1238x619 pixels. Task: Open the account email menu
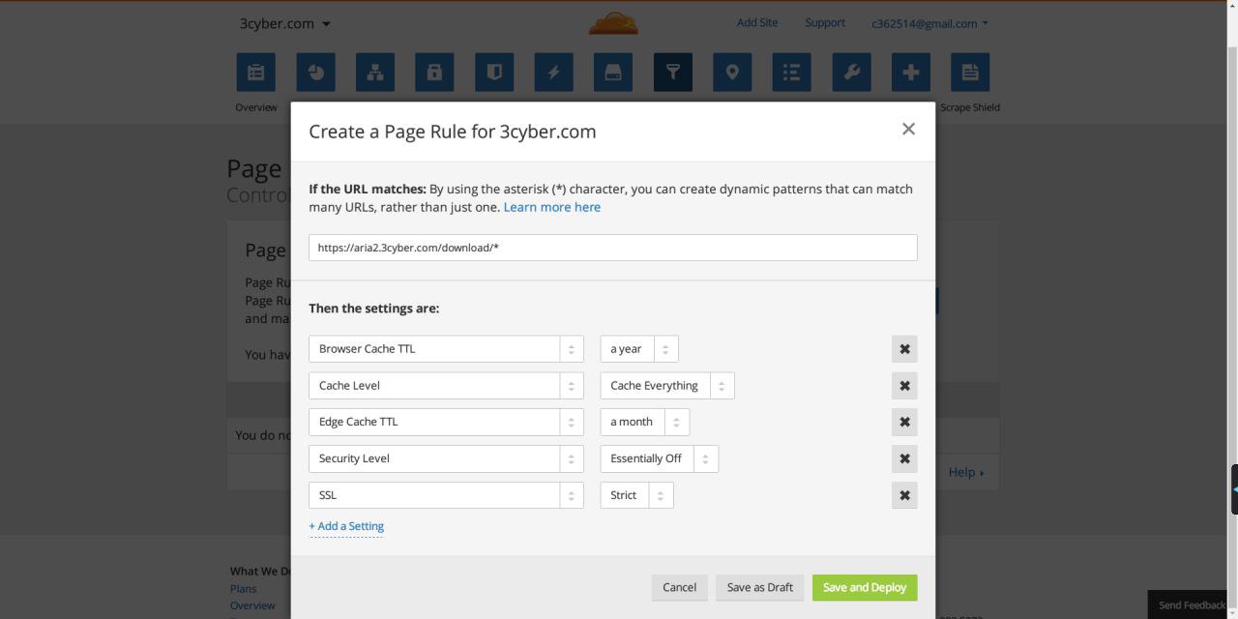pos(929,23)
